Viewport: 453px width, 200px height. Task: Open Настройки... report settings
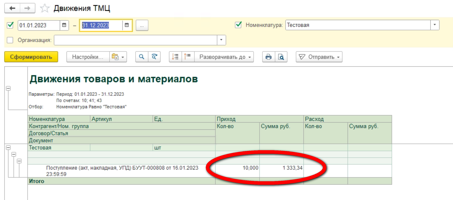pyautogui.click(x=88, y=57)
